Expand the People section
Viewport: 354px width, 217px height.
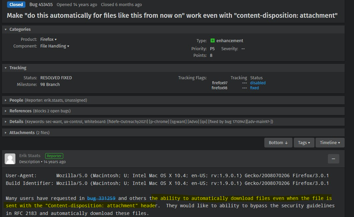(x=6, y=100)
